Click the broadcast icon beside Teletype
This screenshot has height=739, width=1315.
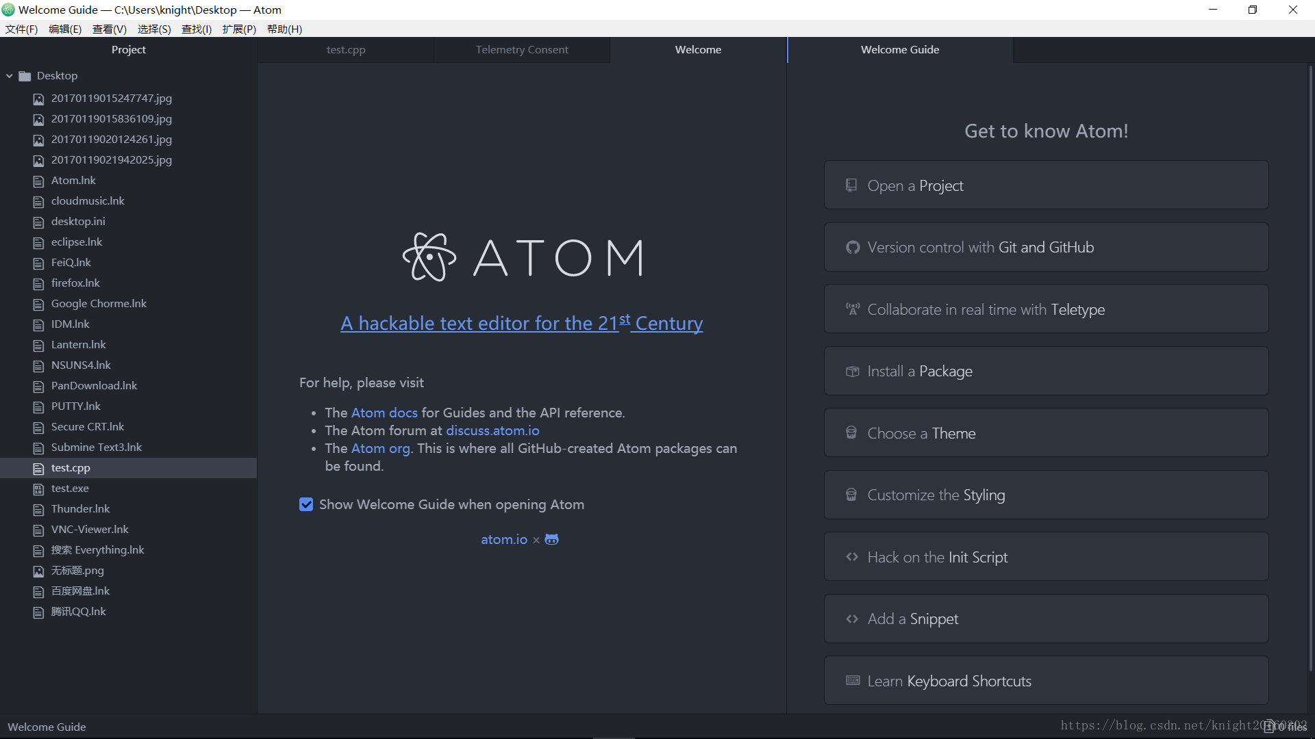click(852, 309)
